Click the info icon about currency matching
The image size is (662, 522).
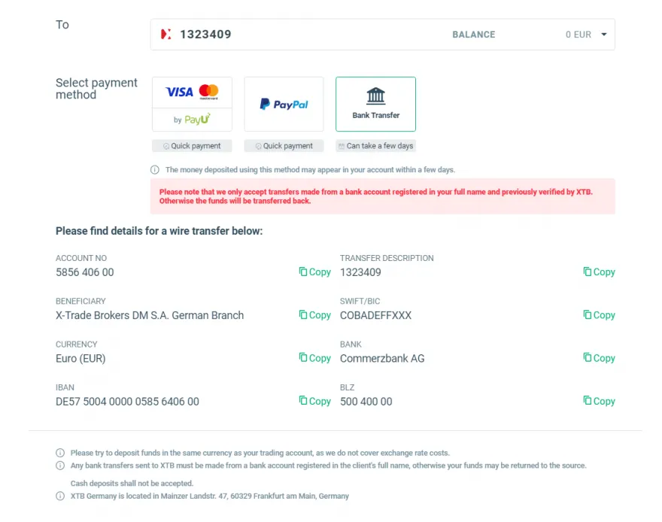[59, 452]
